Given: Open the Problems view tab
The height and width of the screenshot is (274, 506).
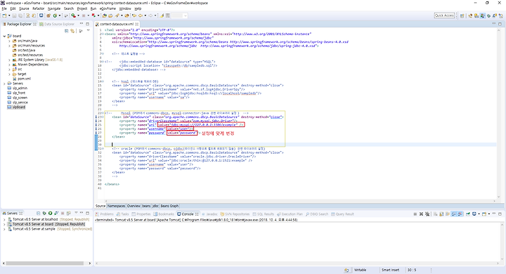Looking at the screenshot, I should coord(104,214).
